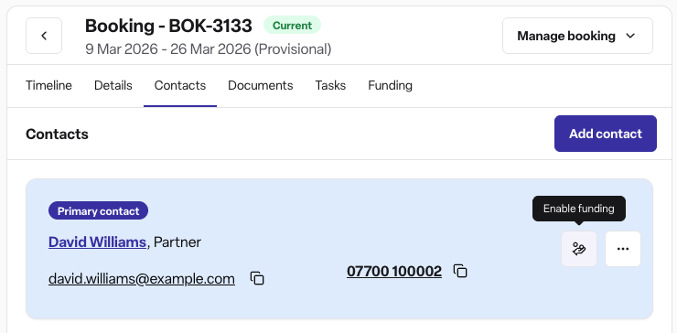Open the David Williams contact link
The height and width of the screenshot is (333, 677).
[x=97, y=242]
